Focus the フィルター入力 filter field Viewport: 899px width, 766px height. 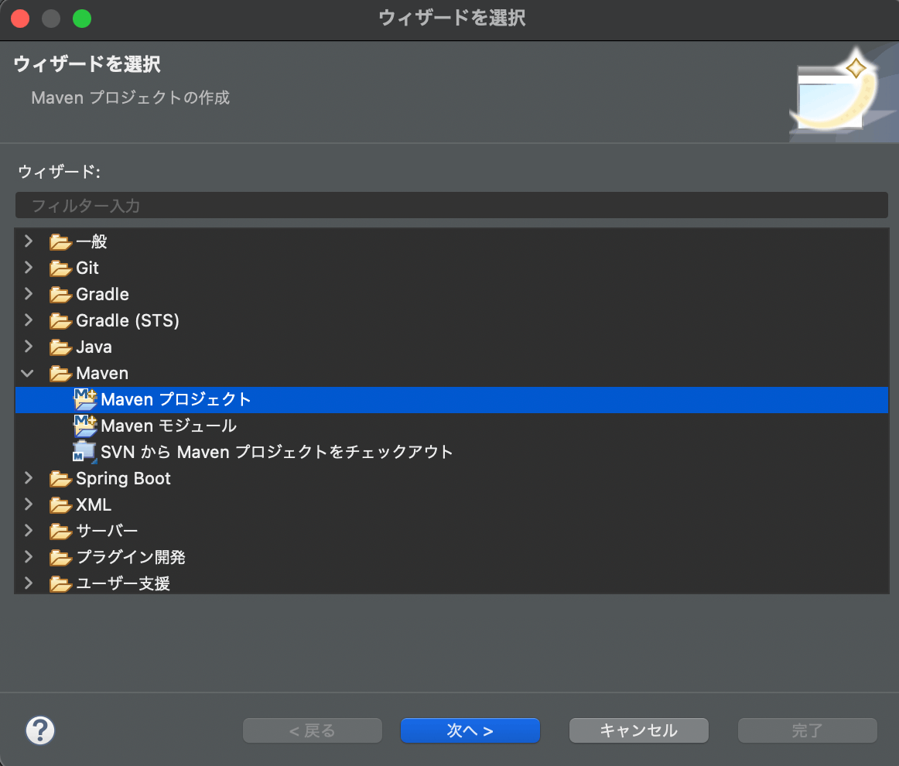coord(451,205)
